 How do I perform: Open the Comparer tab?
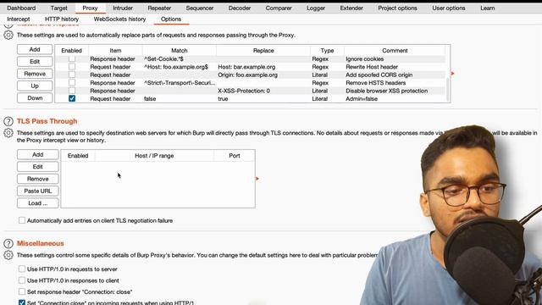click(279, 8)
